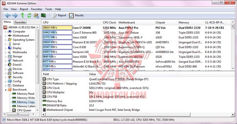The image size is (237, 124).
Task: Select the Memory Latency benchmark
Action: pyautogui.click(x=26, y=106)
